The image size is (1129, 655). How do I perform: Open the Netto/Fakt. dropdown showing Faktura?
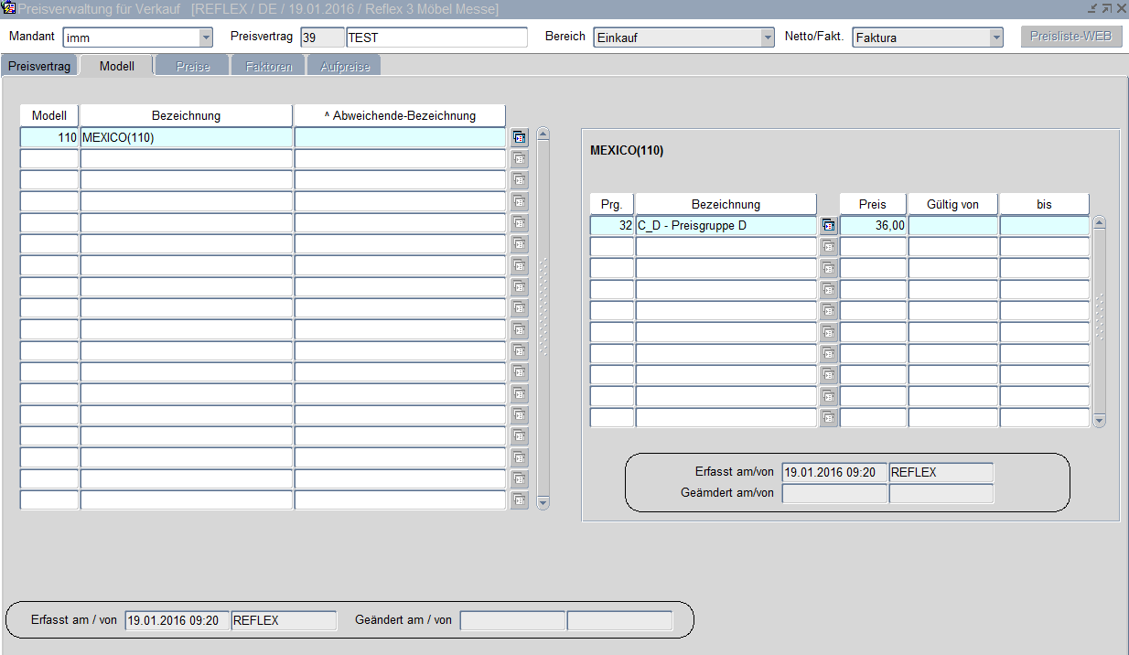click(996, 38)
